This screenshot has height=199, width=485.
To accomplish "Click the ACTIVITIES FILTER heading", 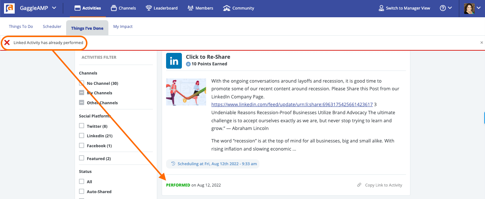I will 99,57.
